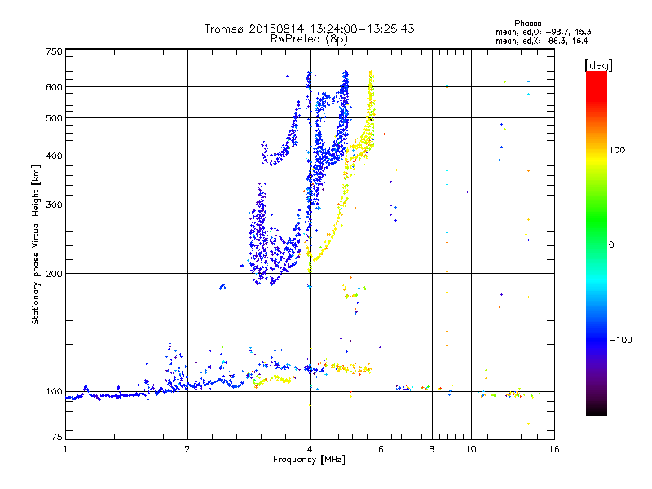
Task: Click the y-axis label "300"
Action: [54, 205]
